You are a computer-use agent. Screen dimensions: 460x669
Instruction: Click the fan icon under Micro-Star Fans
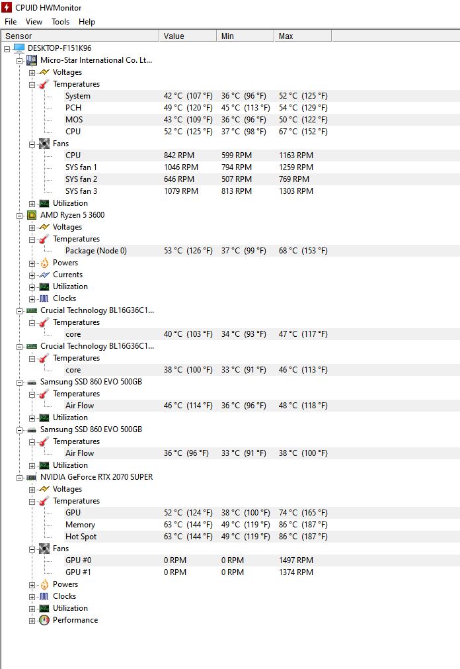tap(44, 144)
